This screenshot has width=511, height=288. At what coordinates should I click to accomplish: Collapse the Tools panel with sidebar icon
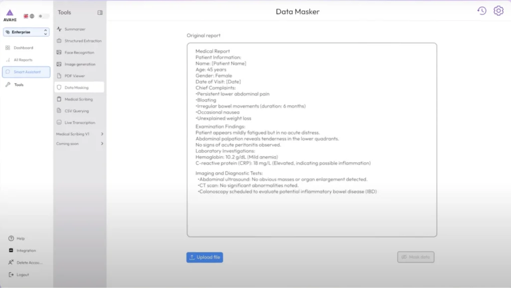tap(100, 12)
